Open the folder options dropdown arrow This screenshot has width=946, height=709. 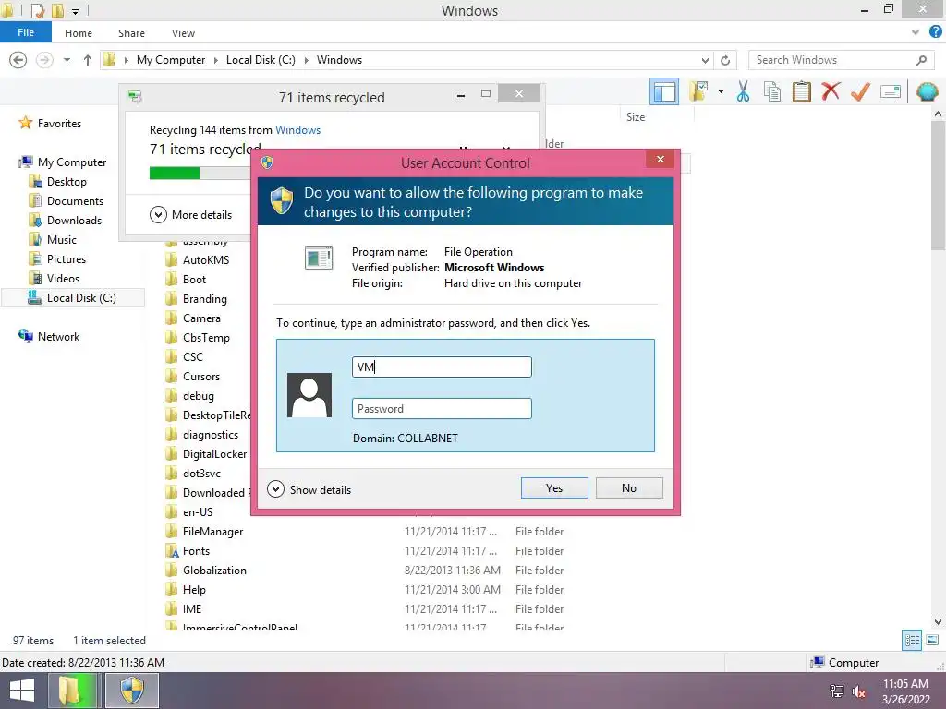click(721, 91)
